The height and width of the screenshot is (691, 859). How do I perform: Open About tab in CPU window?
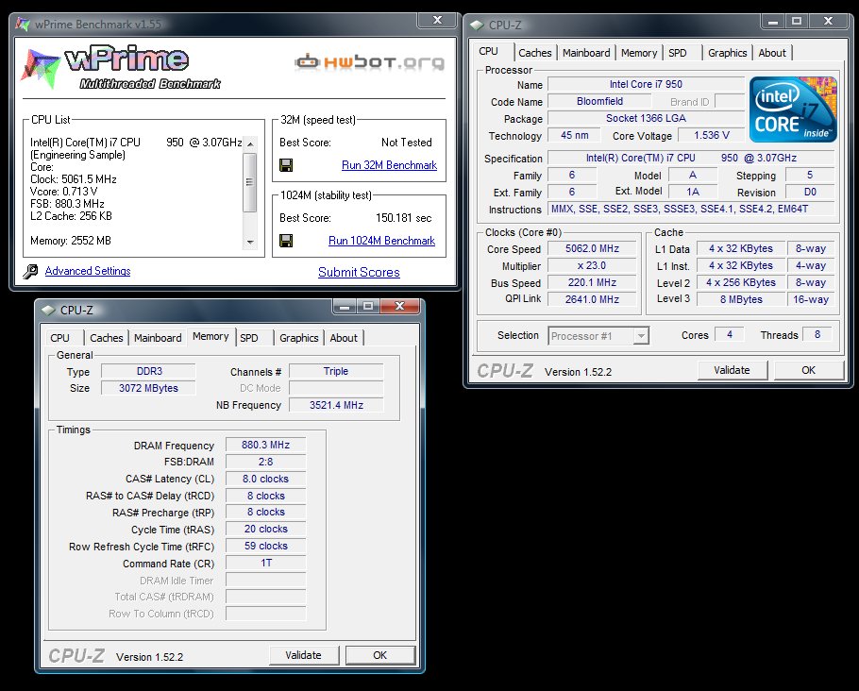click(x=772, y=53)
